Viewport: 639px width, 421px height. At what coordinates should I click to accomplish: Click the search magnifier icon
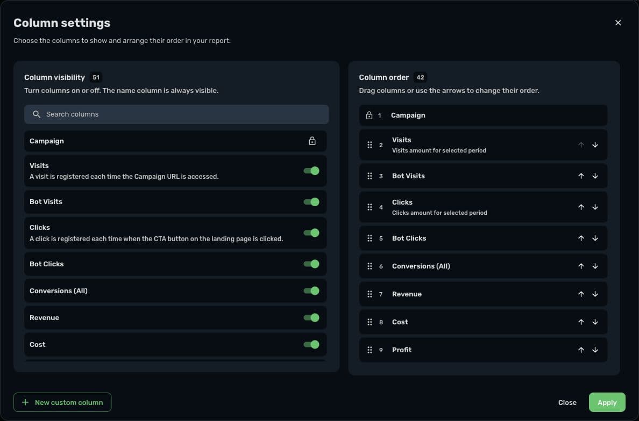click(36, 114)
